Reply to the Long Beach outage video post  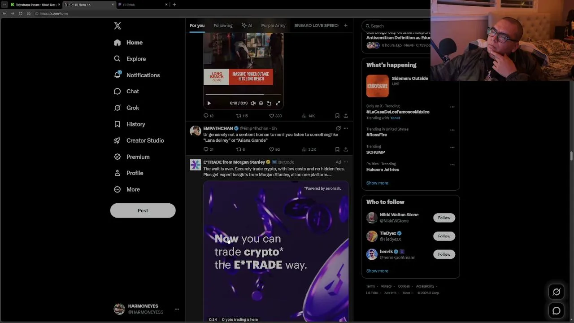pos(209,116)
